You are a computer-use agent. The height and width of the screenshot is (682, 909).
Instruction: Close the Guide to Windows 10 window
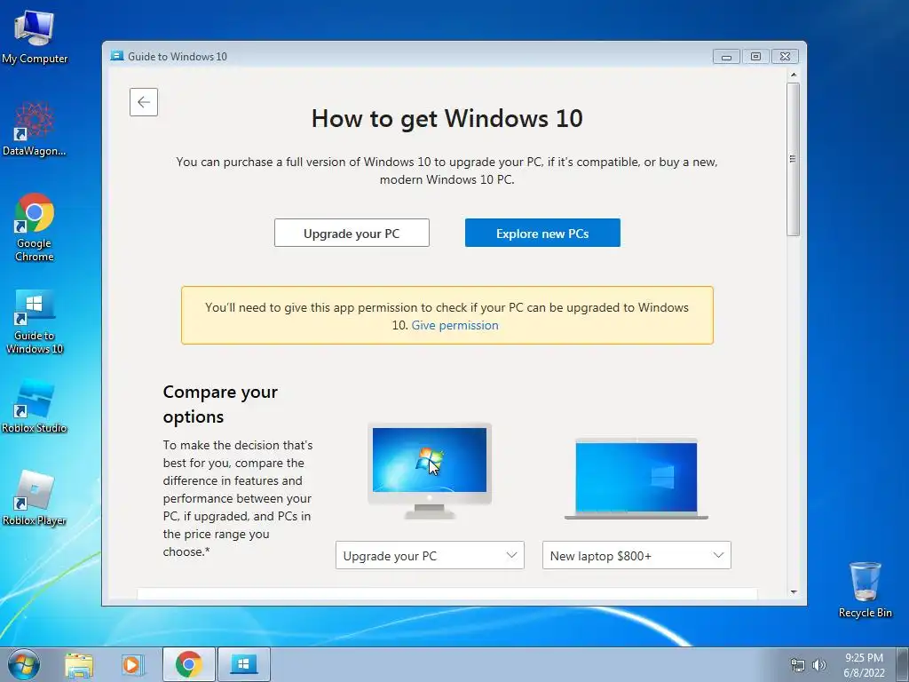click(x=785, y=56)
